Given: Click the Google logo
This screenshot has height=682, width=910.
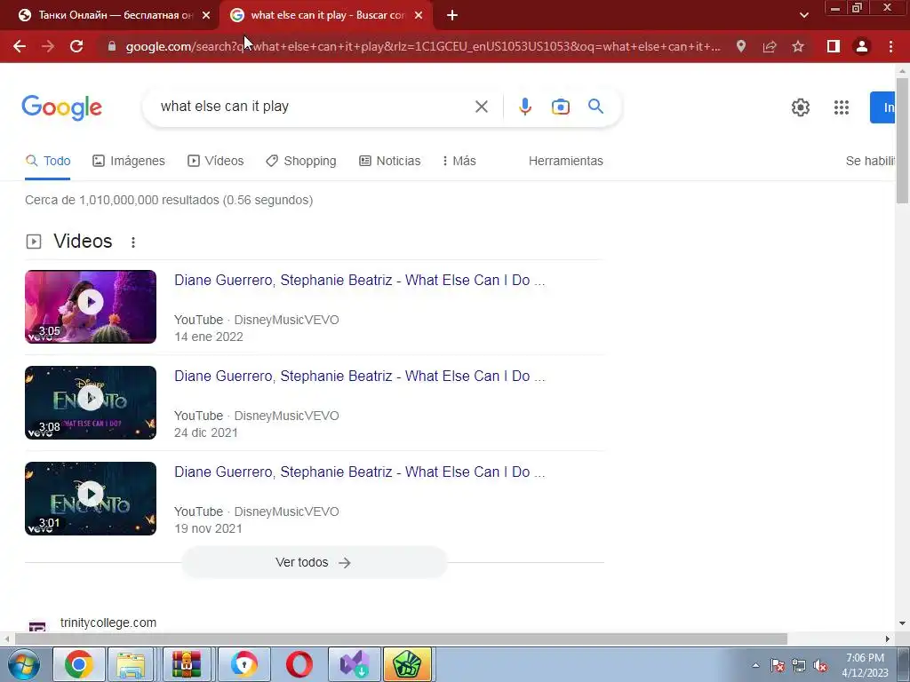Looking at the screenshot, I should [x=62, y=107].
